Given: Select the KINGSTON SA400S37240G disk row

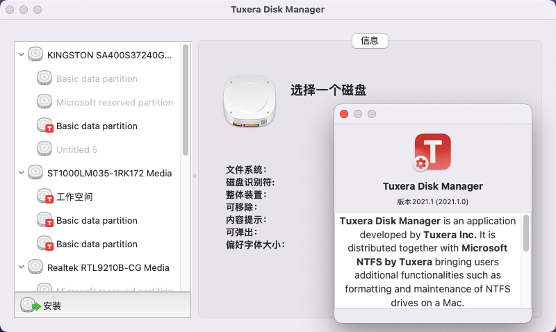Looking at the screenshot, I should coord(98,55).
